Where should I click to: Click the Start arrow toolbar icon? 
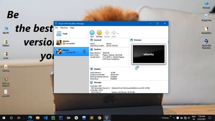(114, 34)
